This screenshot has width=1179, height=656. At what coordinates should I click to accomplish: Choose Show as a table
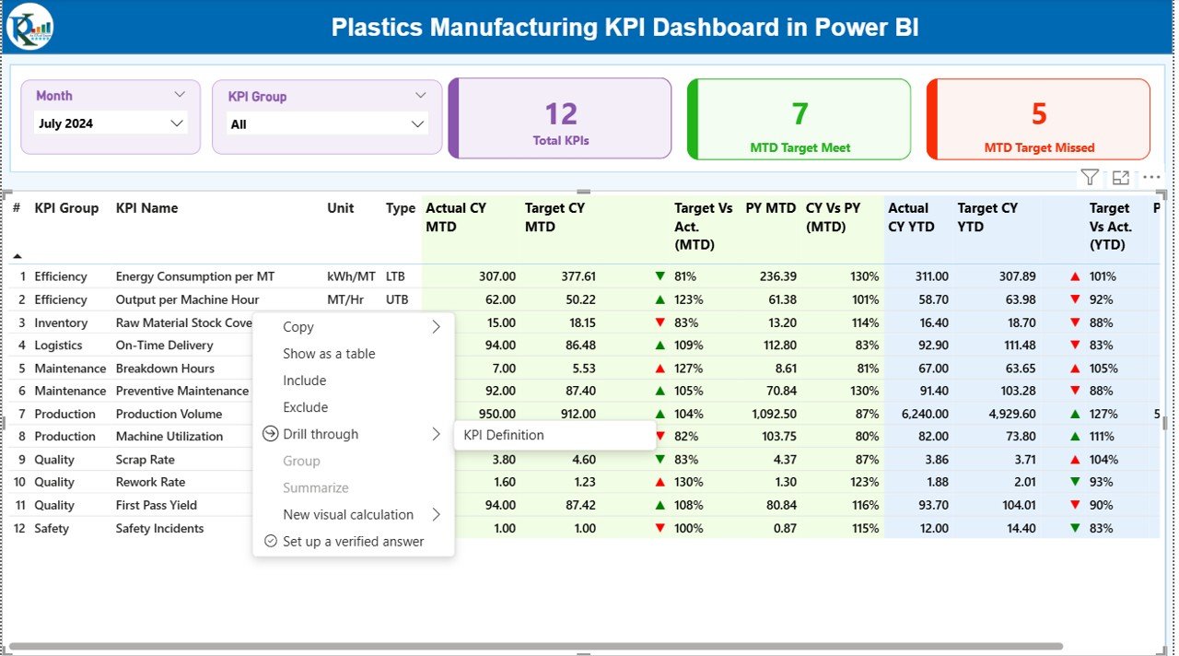[x=329, y=354]
